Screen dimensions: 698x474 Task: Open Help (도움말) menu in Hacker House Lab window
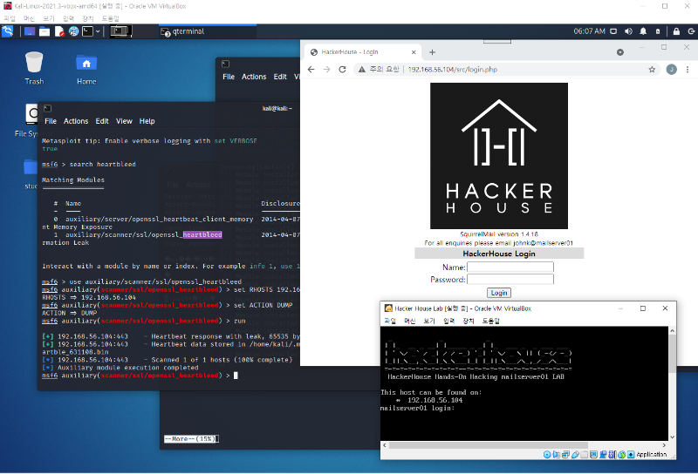coord(491,321)
